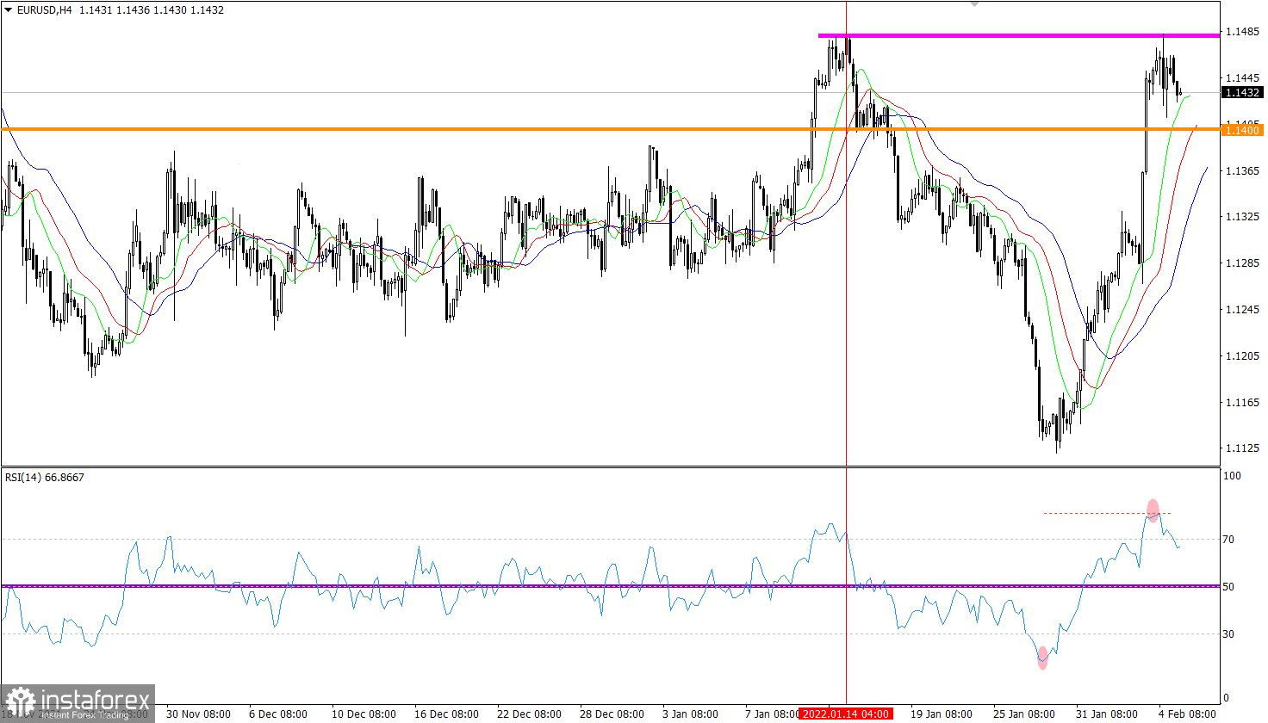Image resolution: width=1268 pixels, height=723 pixels.
Task: Click the RSI scale value 100
Action: click(x=1233, y=476)
